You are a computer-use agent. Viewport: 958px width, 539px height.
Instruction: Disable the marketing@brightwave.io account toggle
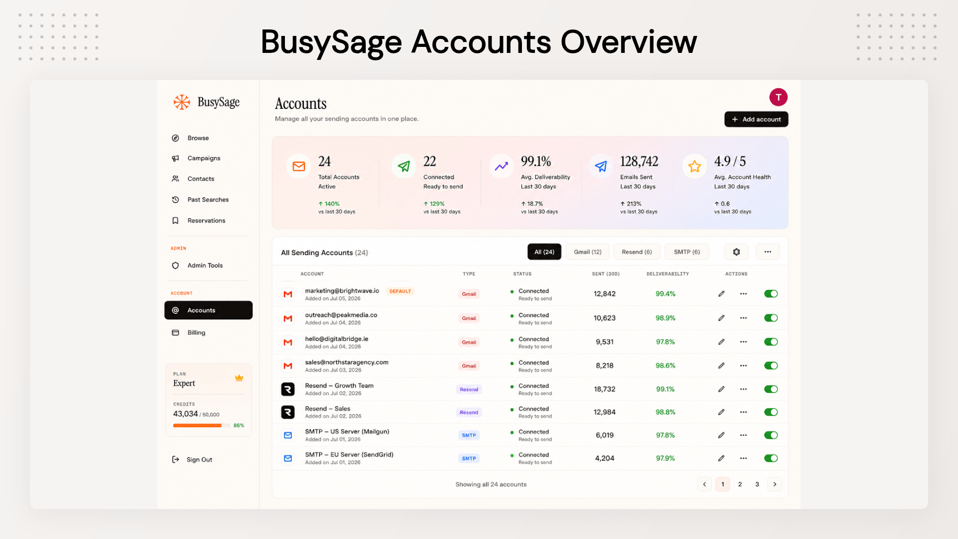(771, 294)
